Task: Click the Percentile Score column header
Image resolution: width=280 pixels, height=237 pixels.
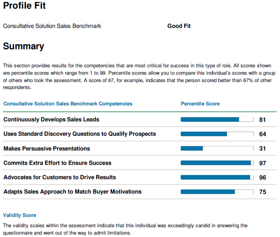Action: pyautogui.click(x=200, y=104)
